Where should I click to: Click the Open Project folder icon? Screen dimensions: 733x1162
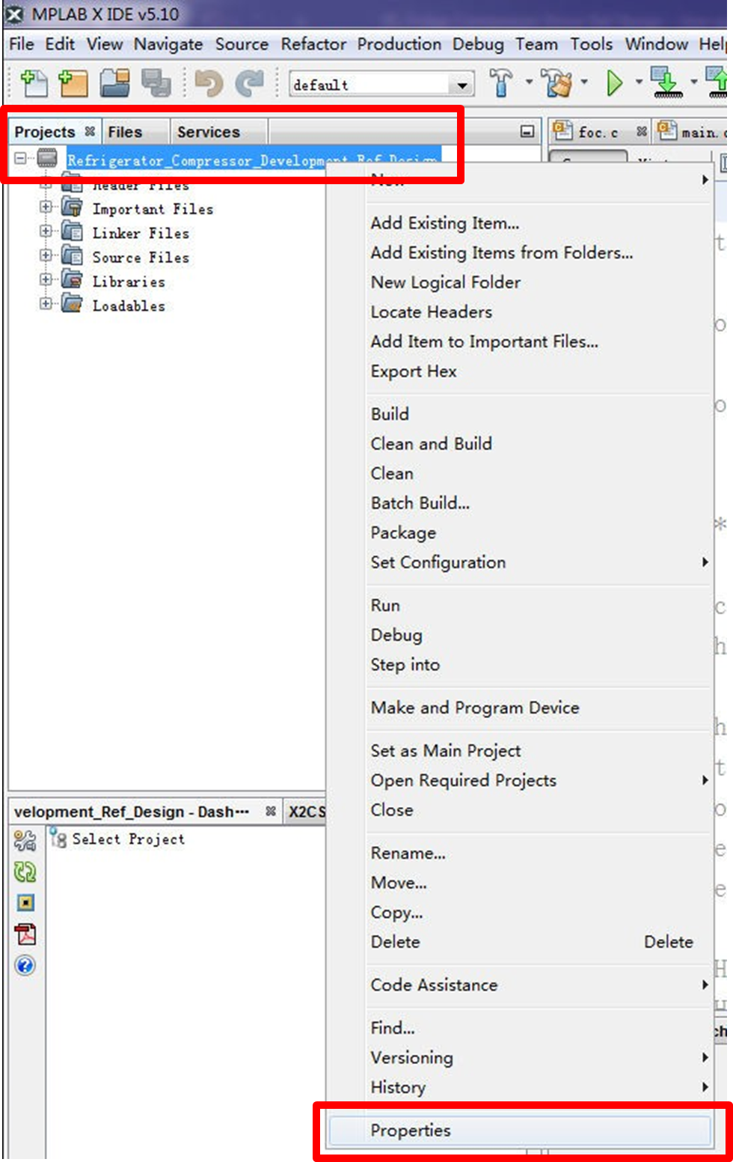[115, 83]
